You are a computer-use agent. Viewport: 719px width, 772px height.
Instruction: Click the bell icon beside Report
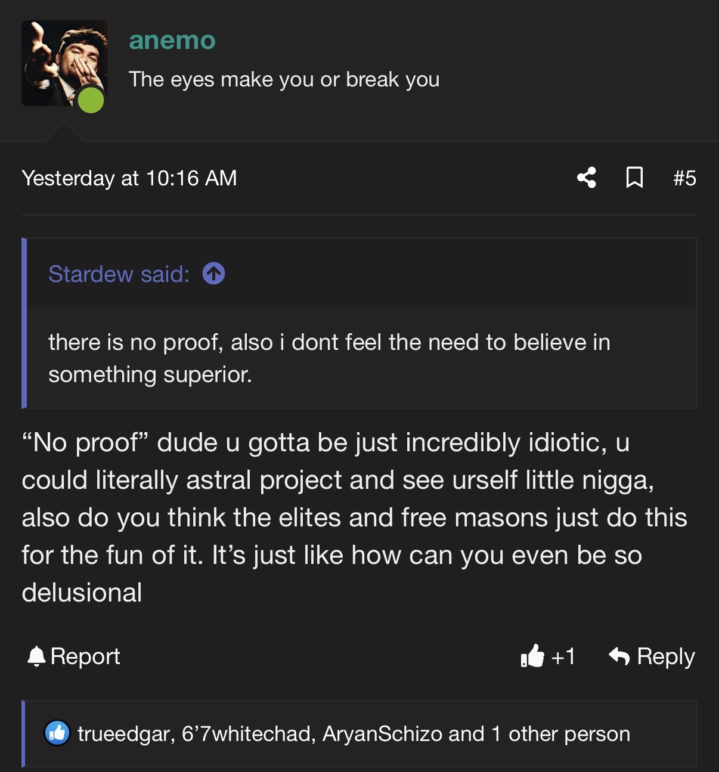click(x=36, y=656)
